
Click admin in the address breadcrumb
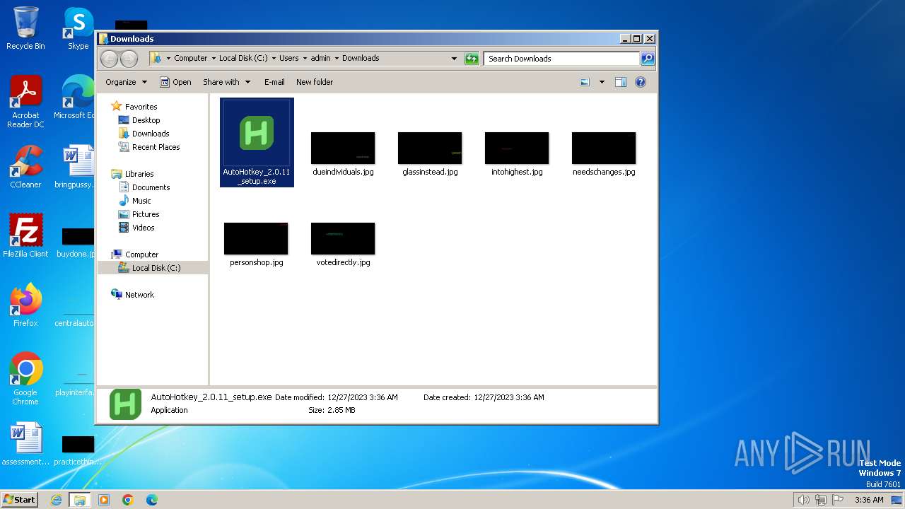(x=321, y=59)
